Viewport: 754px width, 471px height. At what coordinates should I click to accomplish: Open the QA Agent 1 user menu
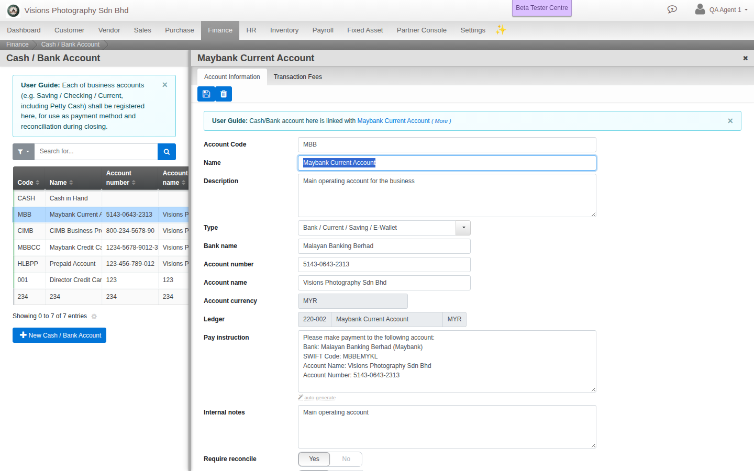click(721, 9)
